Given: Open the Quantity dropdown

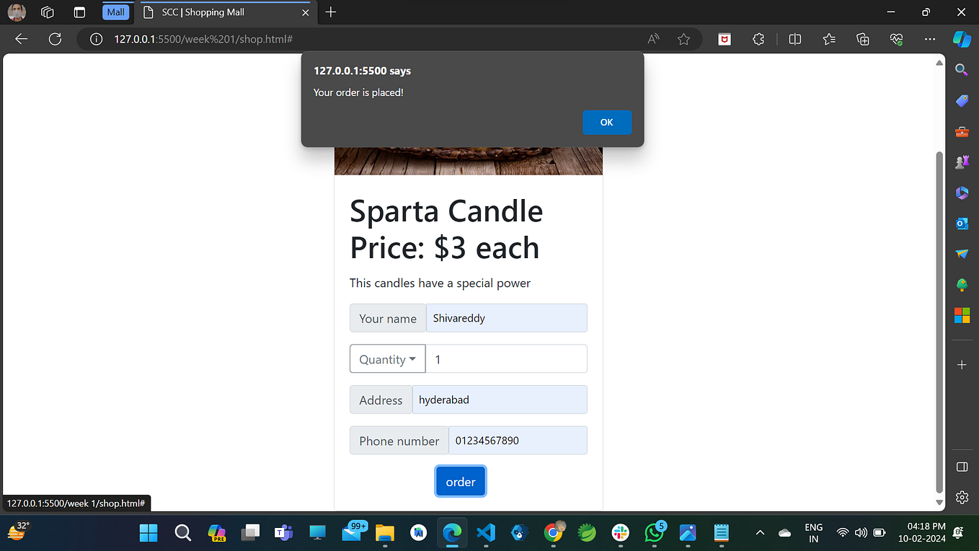Looking at the screenshot, I should click(387, 358).
